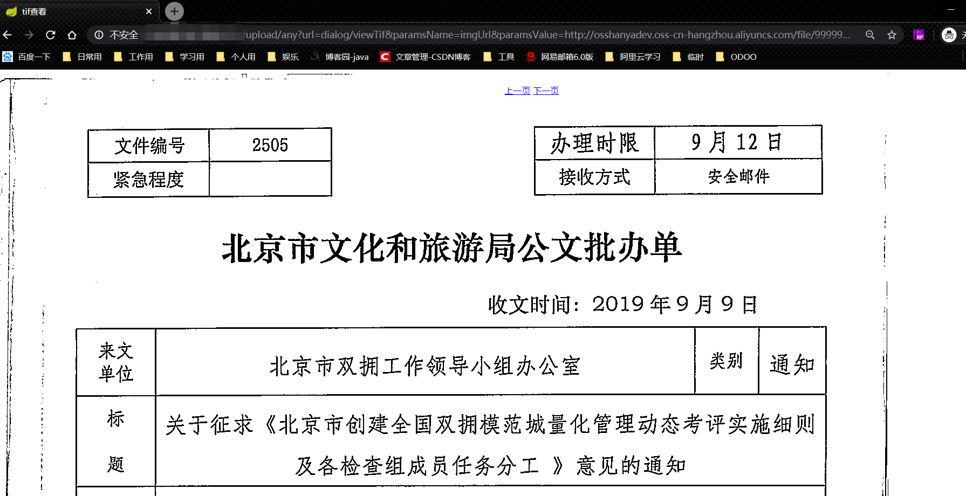
Task: Select the tif查看 browser tab
Action: pyautogui.click(x=35, y=11)
